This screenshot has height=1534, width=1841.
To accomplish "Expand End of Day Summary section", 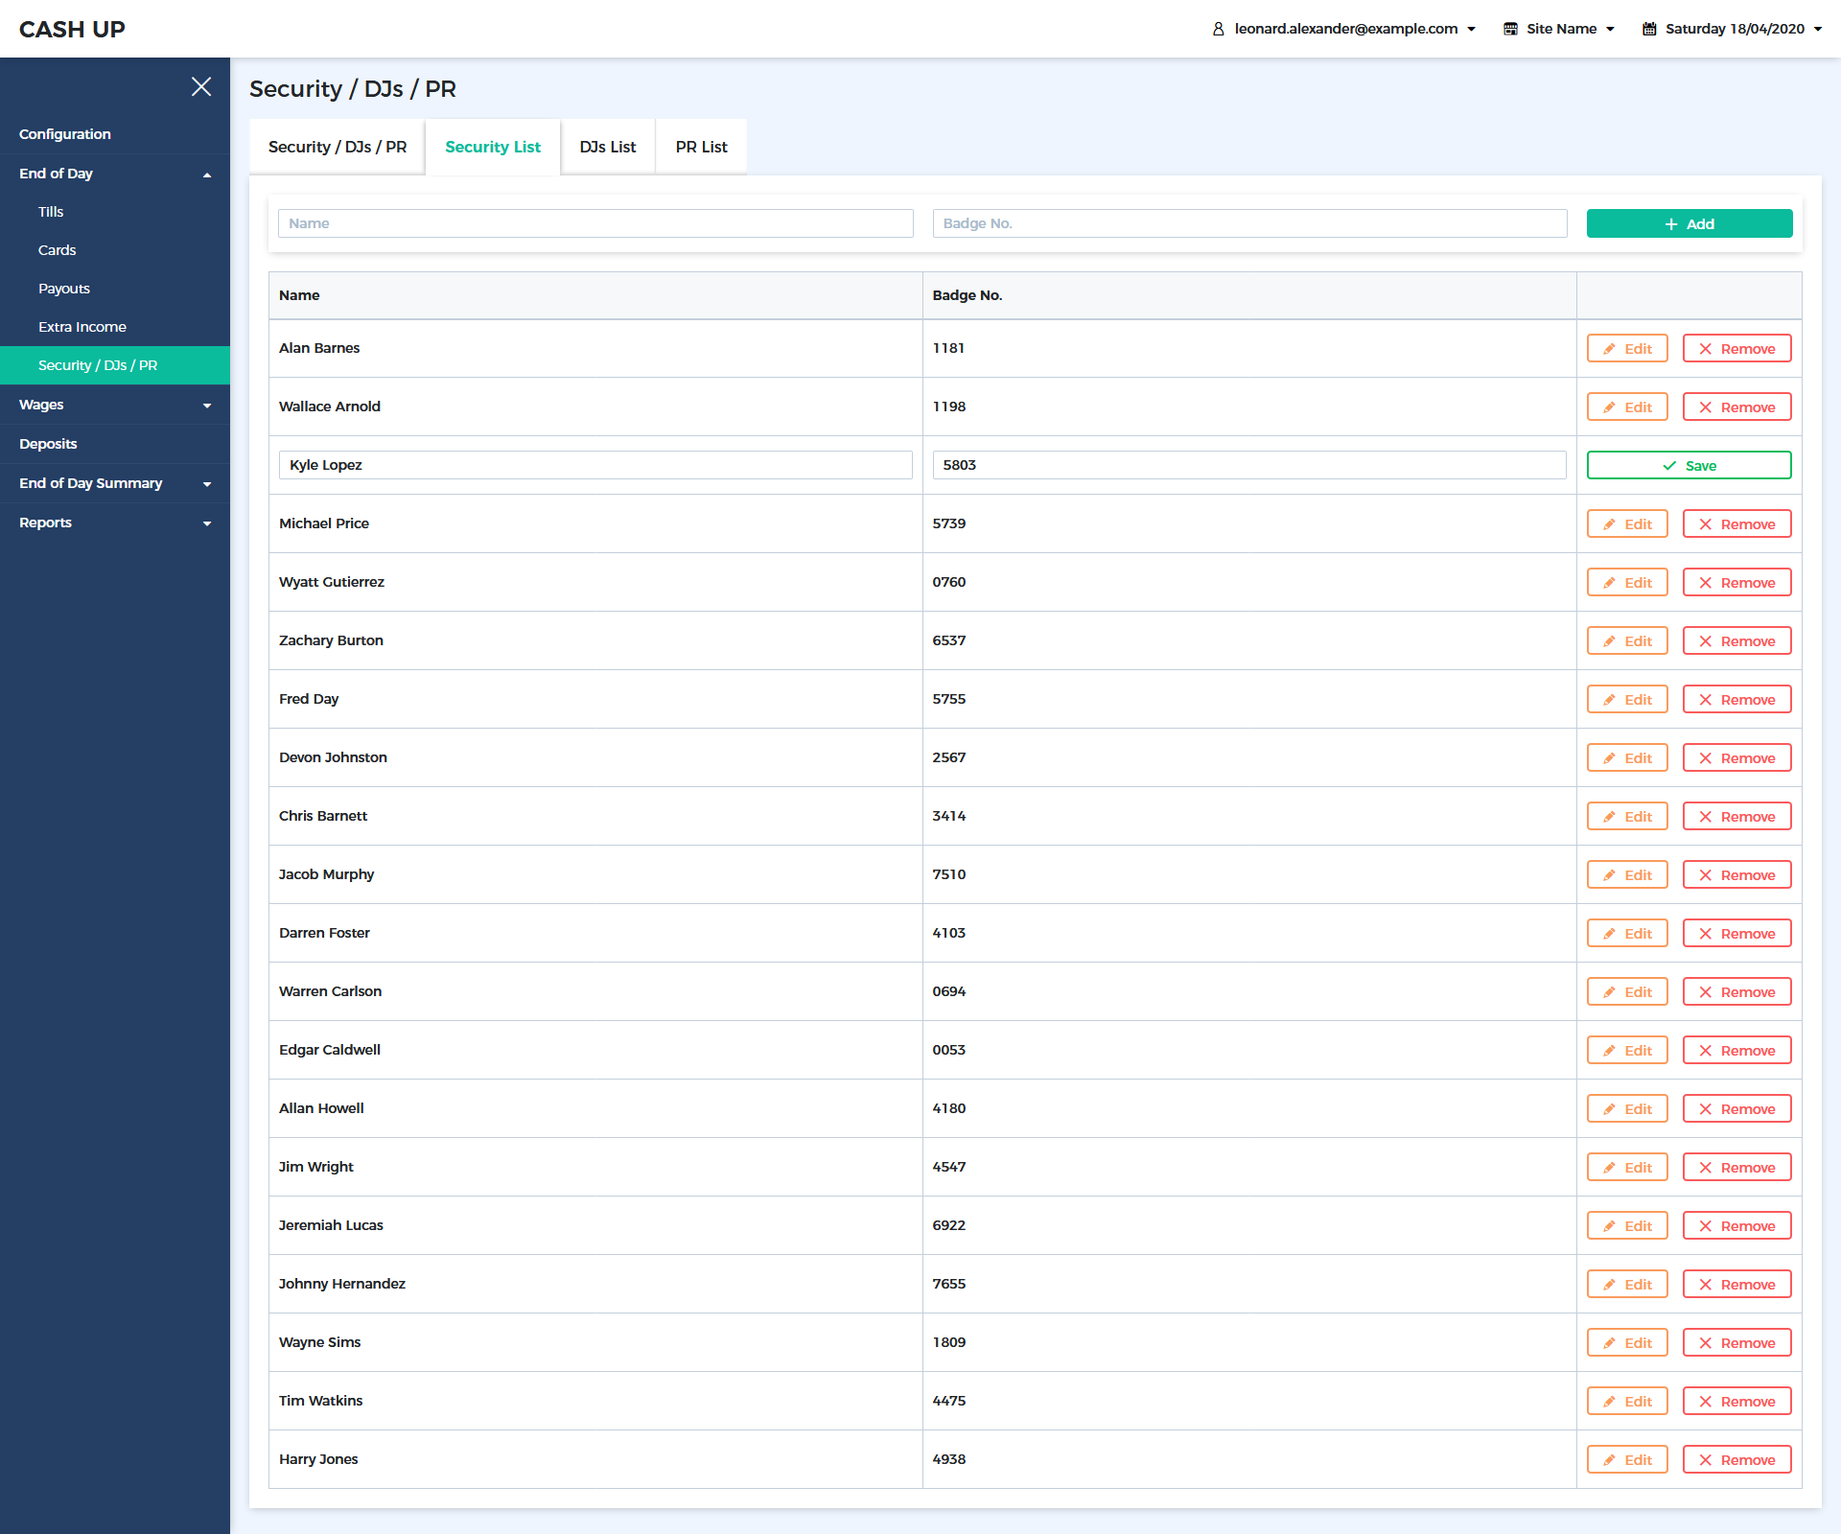I will click(207, 484).
